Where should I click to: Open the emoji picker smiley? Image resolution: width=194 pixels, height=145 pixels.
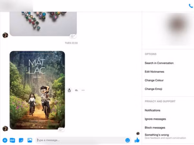click(x=128, y=140)
